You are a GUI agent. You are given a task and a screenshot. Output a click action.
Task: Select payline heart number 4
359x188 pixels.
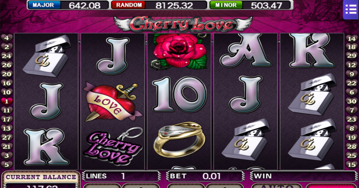pos(7,38)
